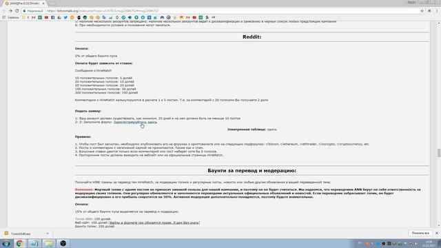
Task: Open the folder icon on the taskbar
Action: (49, 243)
